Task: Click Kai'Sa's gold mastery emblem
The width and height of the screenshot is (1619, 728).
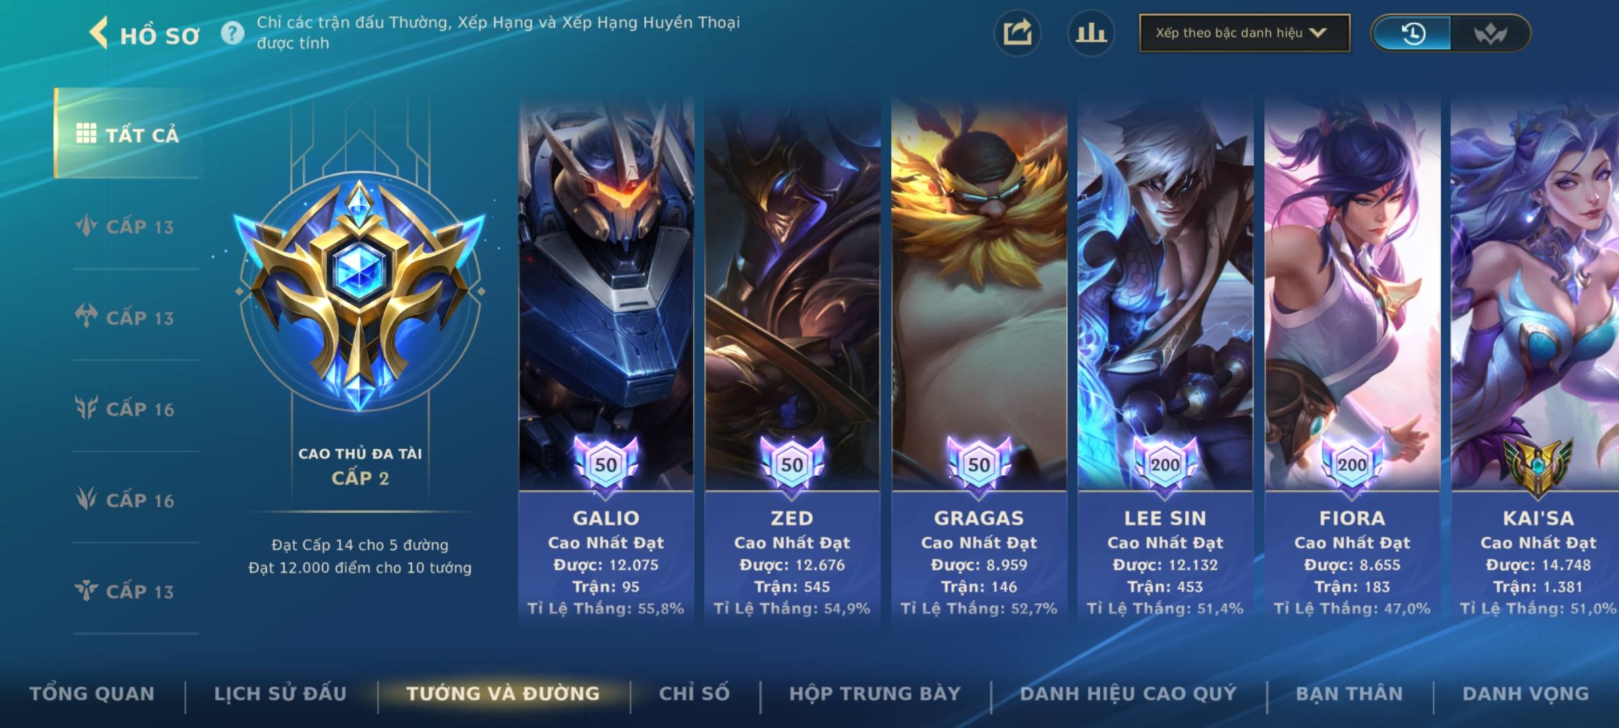Action: 1538,466
